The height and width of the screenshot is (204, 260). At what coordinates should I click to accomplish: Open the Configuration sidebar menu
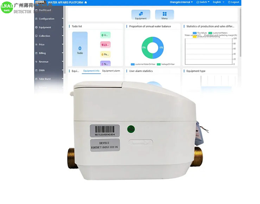pos(46,19)
